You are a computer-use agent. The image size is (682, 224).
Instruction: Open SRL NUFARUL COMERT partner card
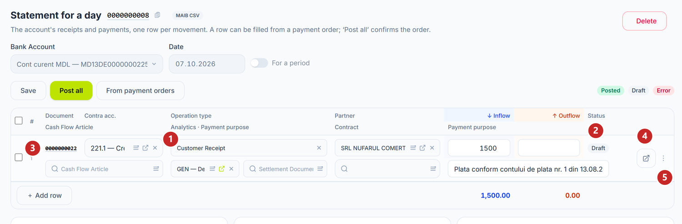(422, 148)
